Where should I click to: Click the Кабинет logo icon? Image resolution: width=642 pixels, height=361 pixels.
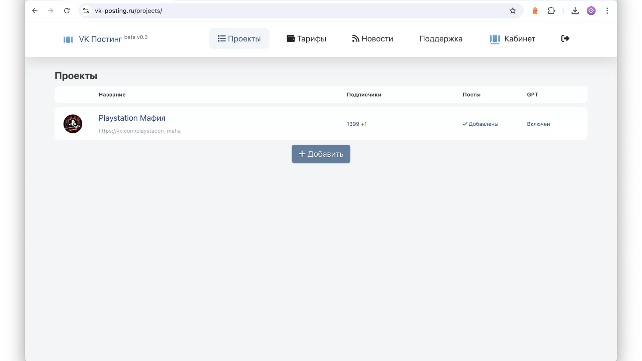pyautogui.click(x=495, y=39)
